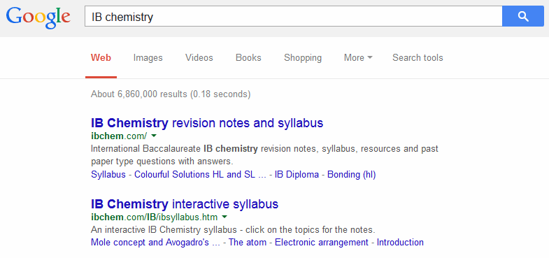This screenshot has width=549, height=258.
Task: Open the Bonding (hl) sitelink
Action: pyautogui.click(x=351, y=174)
